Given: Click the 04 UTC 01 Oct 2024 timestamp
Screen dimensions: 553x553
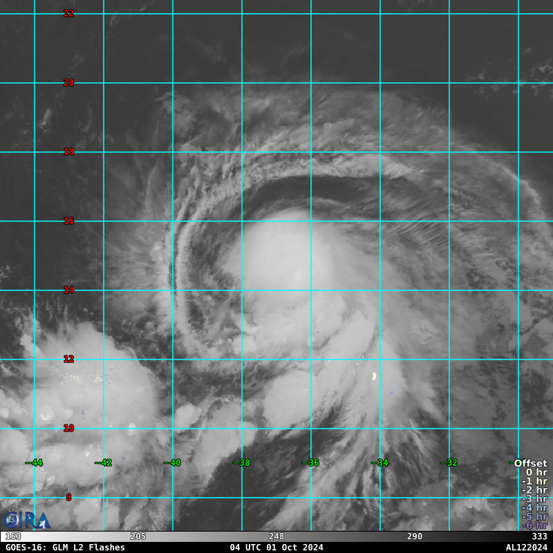Looking at the screenshot, I should (276, 547).
